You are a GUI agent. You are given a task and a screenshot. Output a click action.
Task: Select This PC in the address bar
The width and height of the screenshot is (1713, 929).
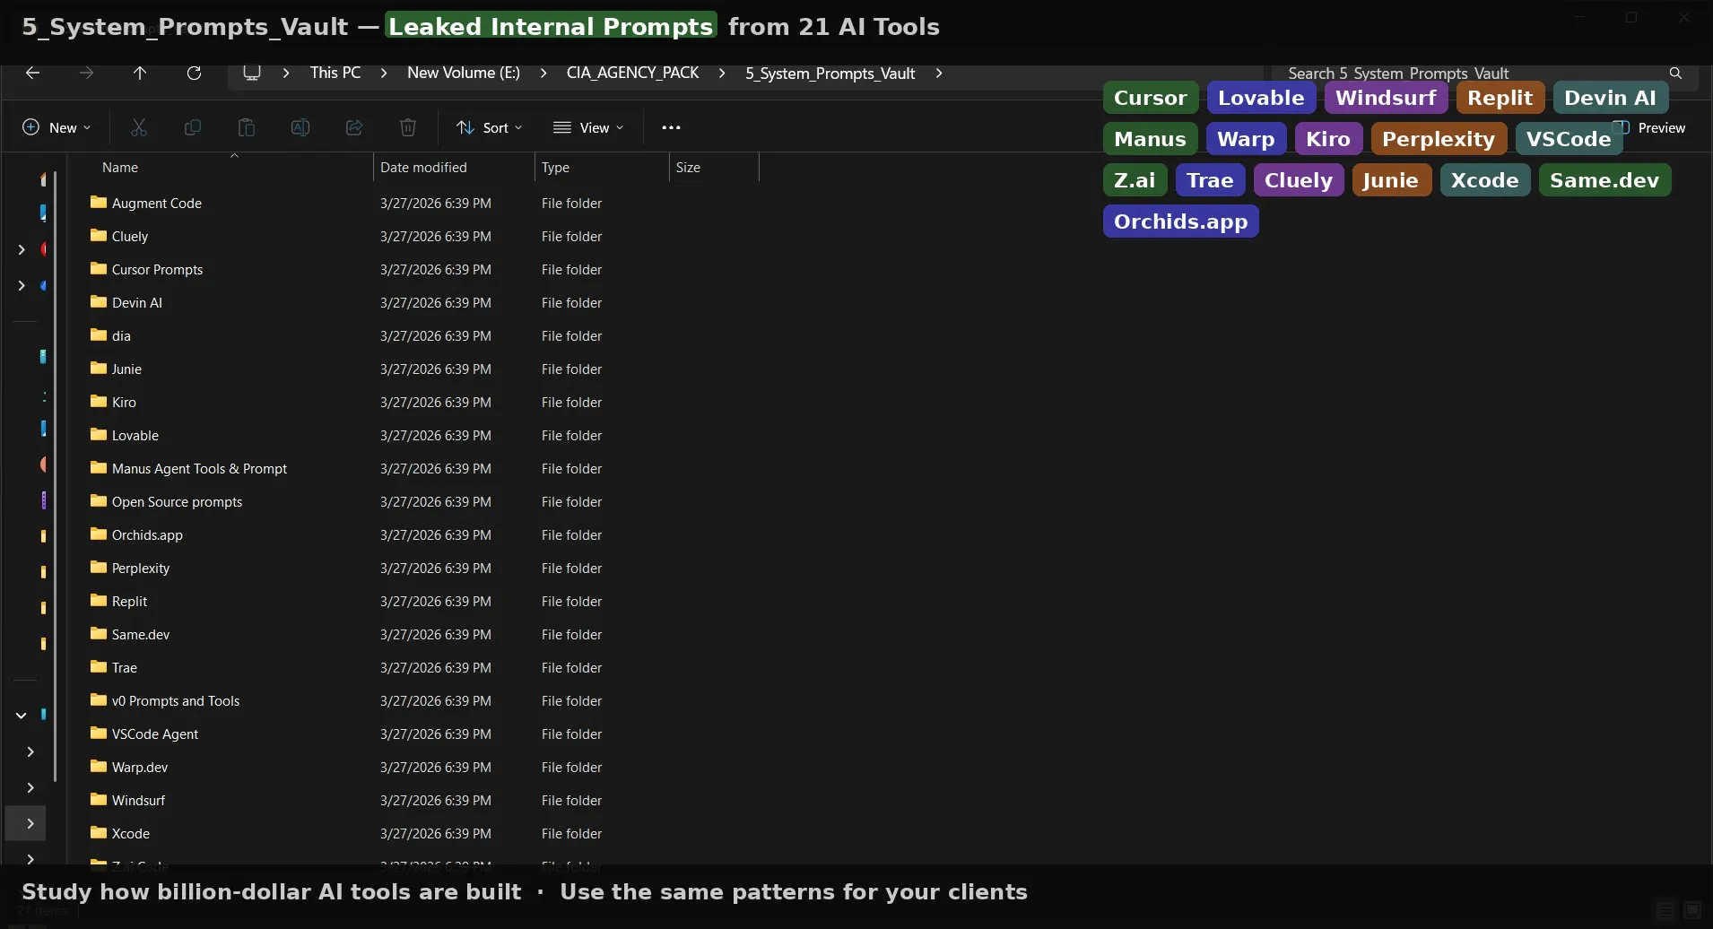click(x=335, y=74)
